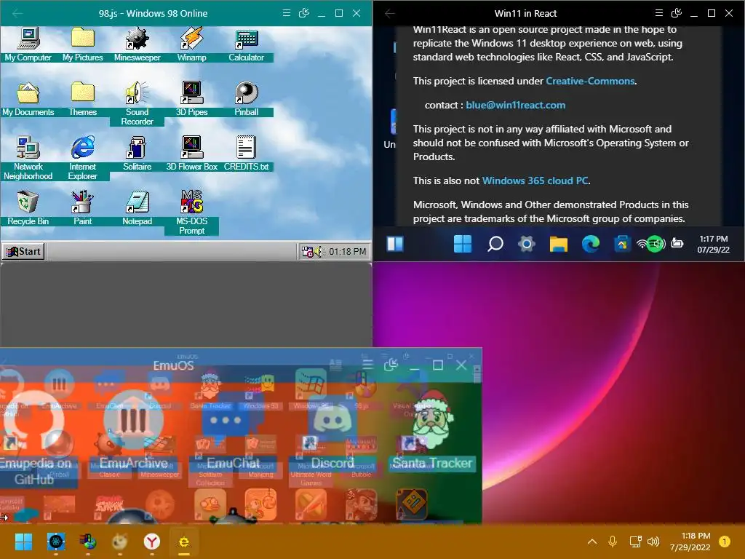Image resolution: width=745 pixels, height=559 pixels.
Task: Open Microsoft Store in Win11 React taskbar
Action: [622, 244]
